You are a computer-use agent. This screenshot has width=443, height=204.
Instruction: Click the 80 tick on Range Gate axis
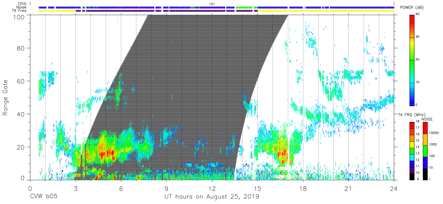(21, 48)
